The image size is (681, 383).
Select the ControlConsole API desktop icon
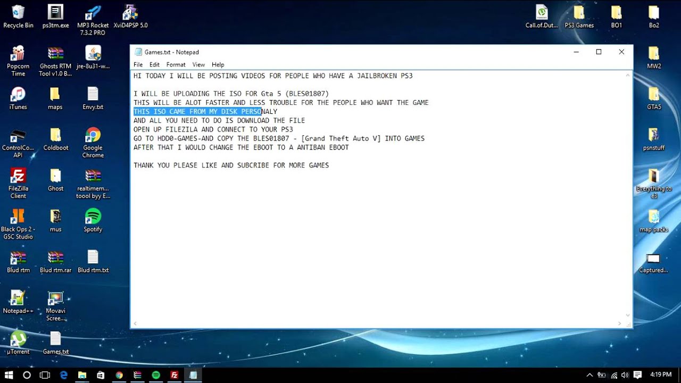pyautogui.click(x=18, y=143)
